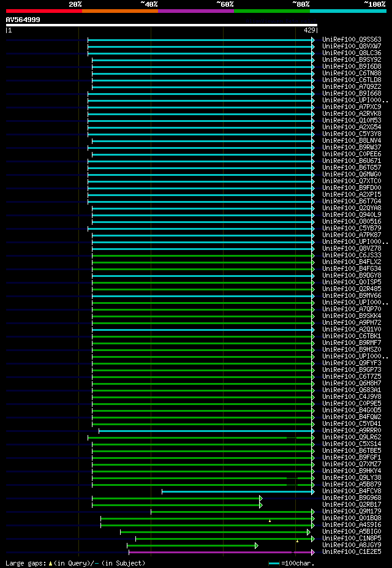Click the arrowhead ending UniRef100_A5BIG0 alignment
The height and width of the screenshot is (568, 392).
pyautogui.click(x=308, y=532)
